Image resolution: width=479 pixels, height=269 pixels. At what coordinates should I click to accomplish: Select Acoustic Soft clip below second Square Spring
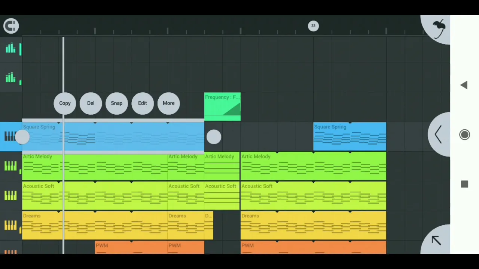click(x=313, y=196)
